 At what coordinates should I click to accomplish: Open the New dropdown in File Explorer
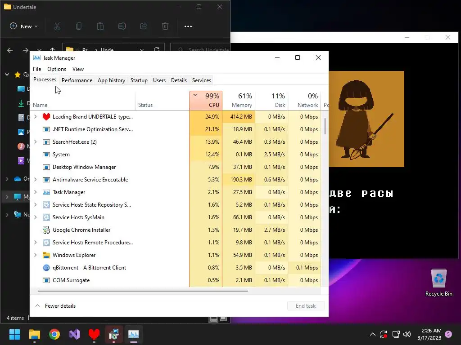click(24, 27)
